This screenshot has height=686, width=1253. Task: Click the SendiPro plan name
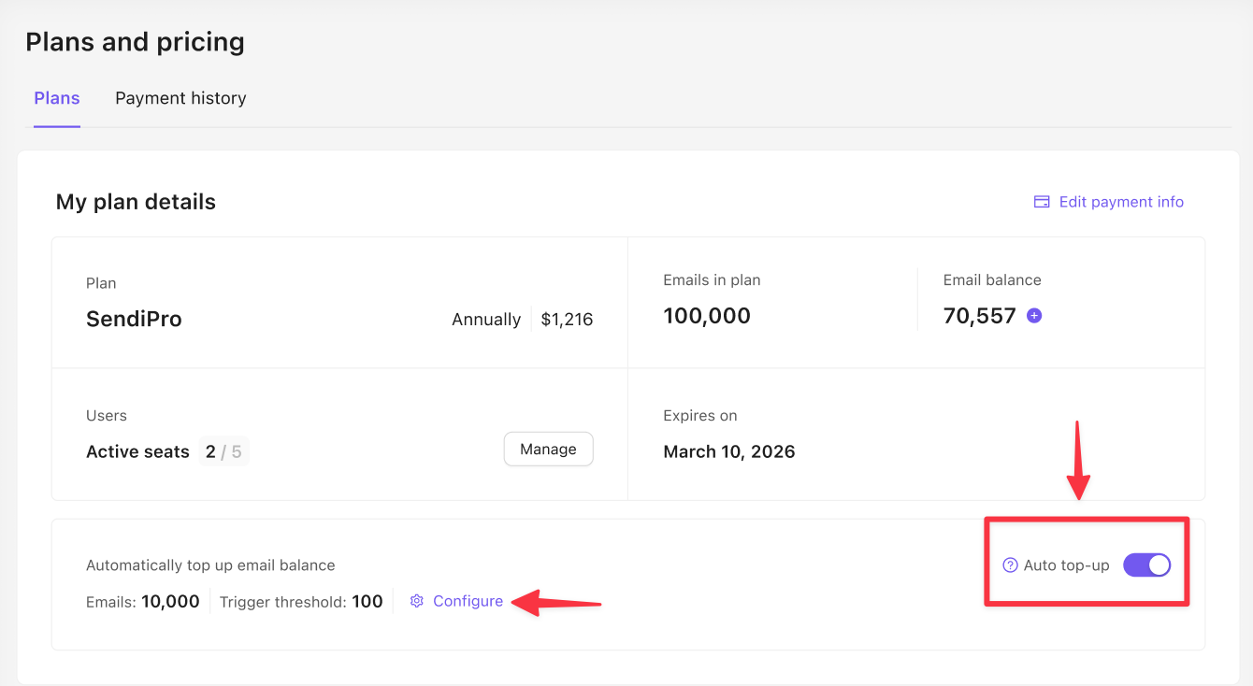(134, 319)
